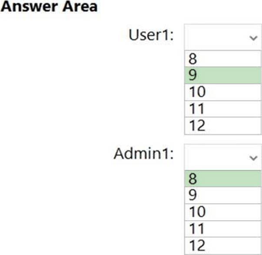Image resolution: width=262 pixels, height=255 pixels.
Task: Select 9 in the User1 list
Action: tap(222, 76)
